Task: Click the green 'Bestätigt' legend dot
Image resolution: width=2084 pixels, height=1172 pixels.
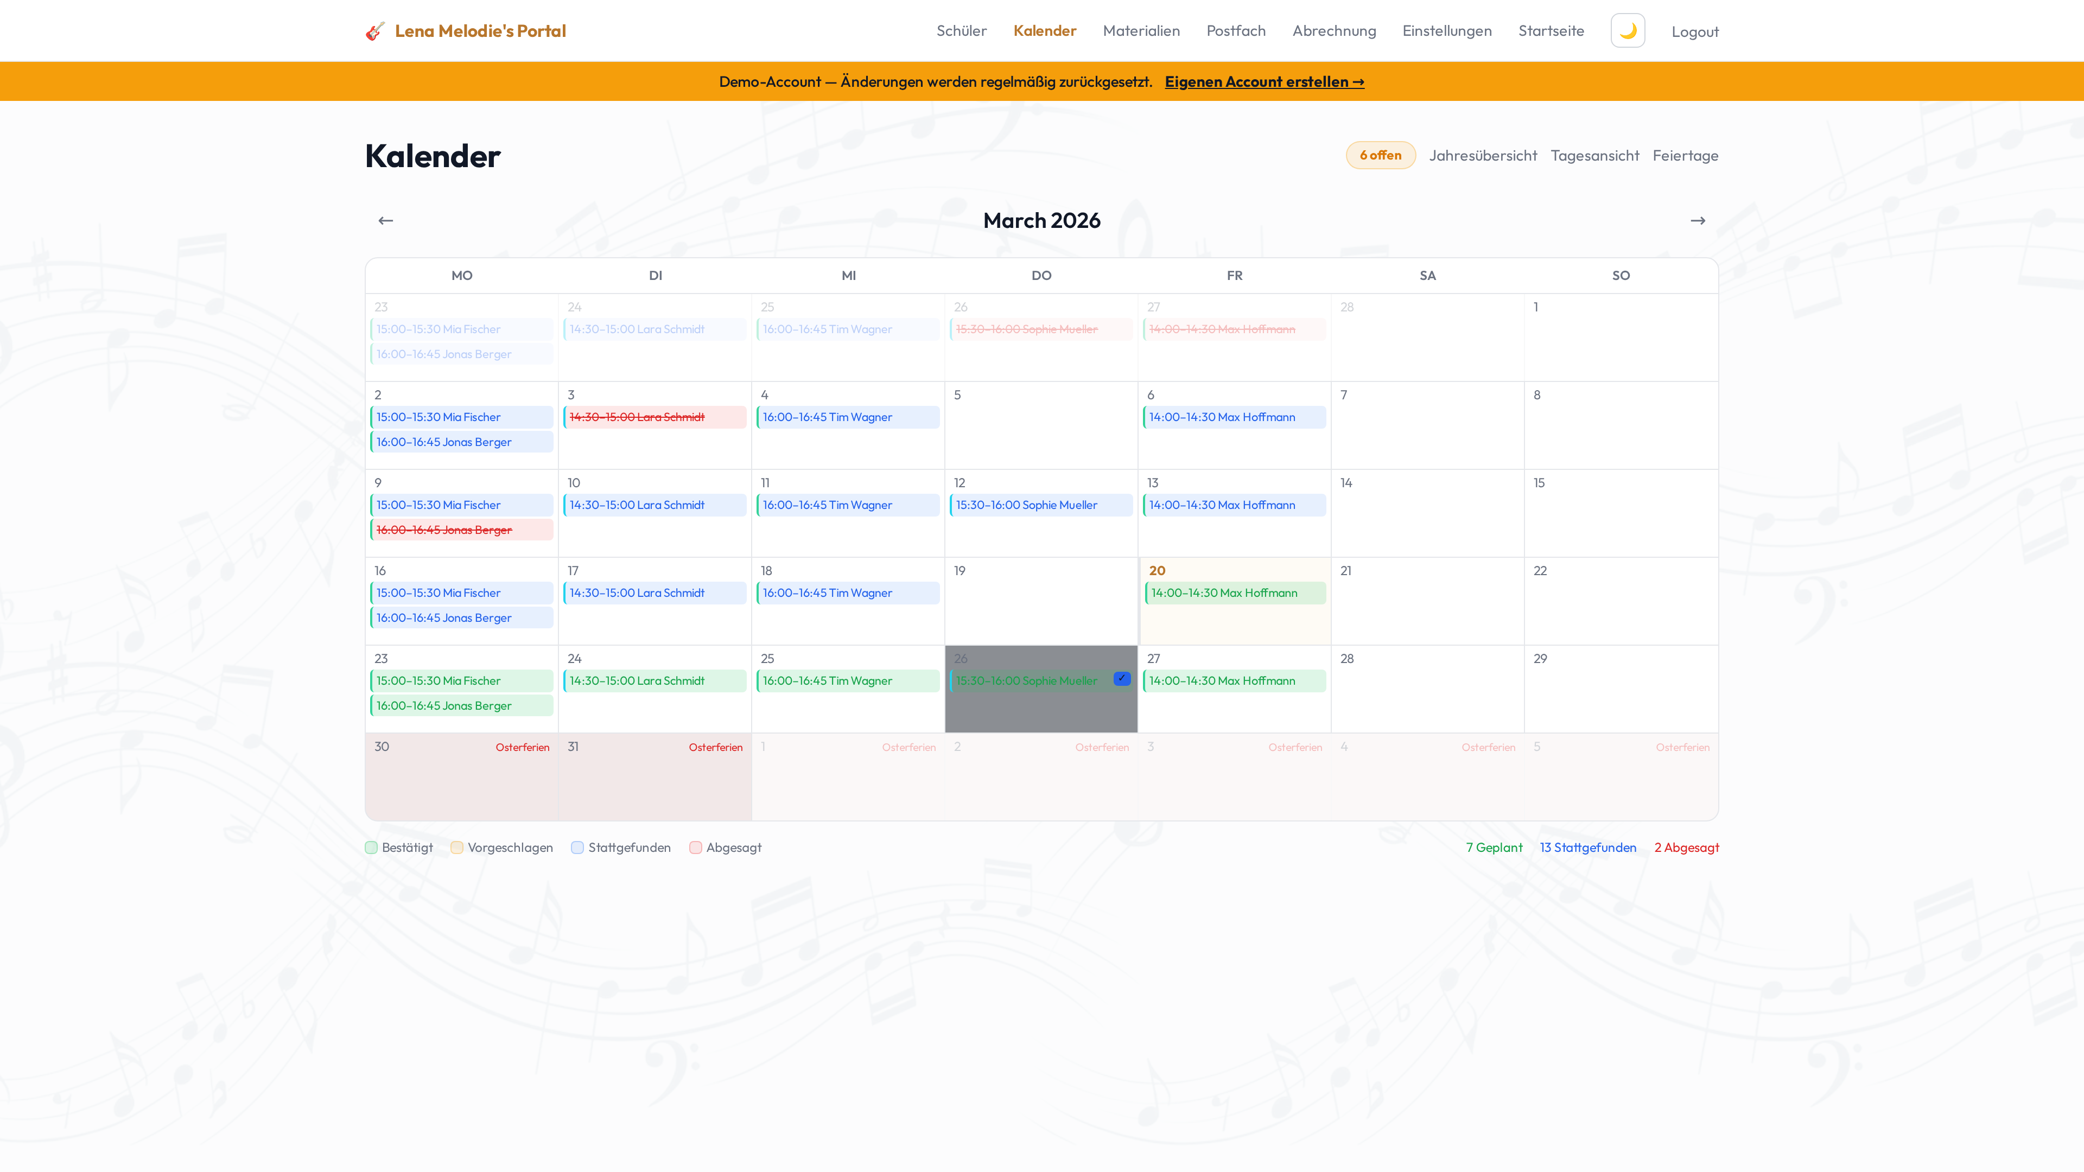Action: click(x=371, y=847)
